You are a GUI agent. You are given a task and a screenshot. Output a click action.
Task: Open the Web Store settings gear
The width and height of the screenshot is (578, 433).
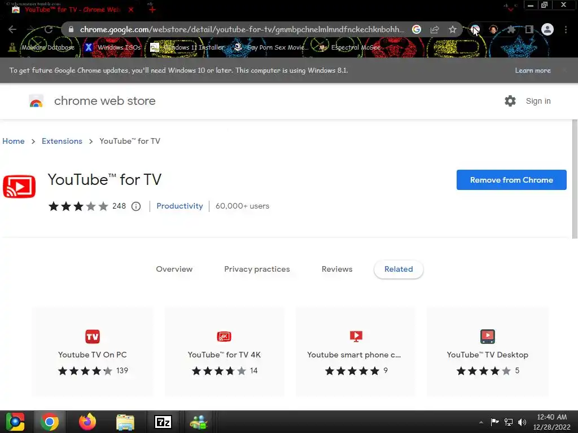[510, 101]
